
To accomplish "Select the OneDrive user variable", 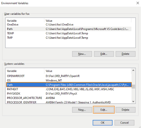I will pyautogui.click(x=69, y=25).
